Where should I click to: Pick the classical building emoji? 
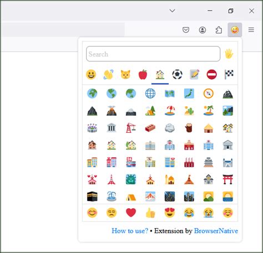pyautogui.click(x=112, y=128)
